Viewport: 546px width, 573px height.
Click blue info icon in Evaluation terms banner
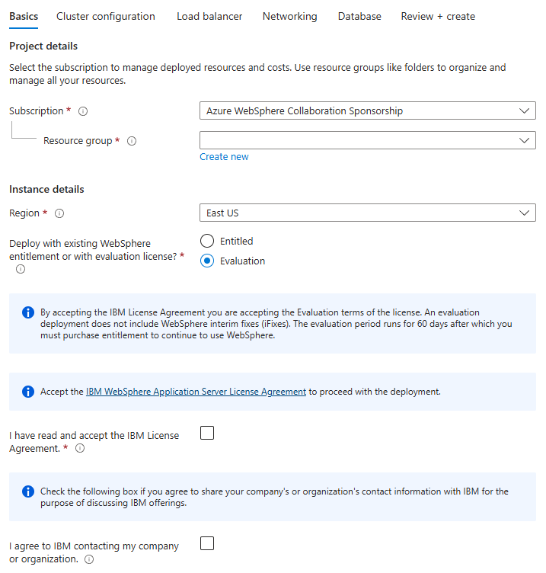(28, 312)
